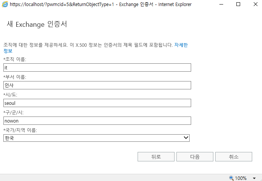
Task: Click the *국가/지역 이름: label
Action: coord(20,130)
